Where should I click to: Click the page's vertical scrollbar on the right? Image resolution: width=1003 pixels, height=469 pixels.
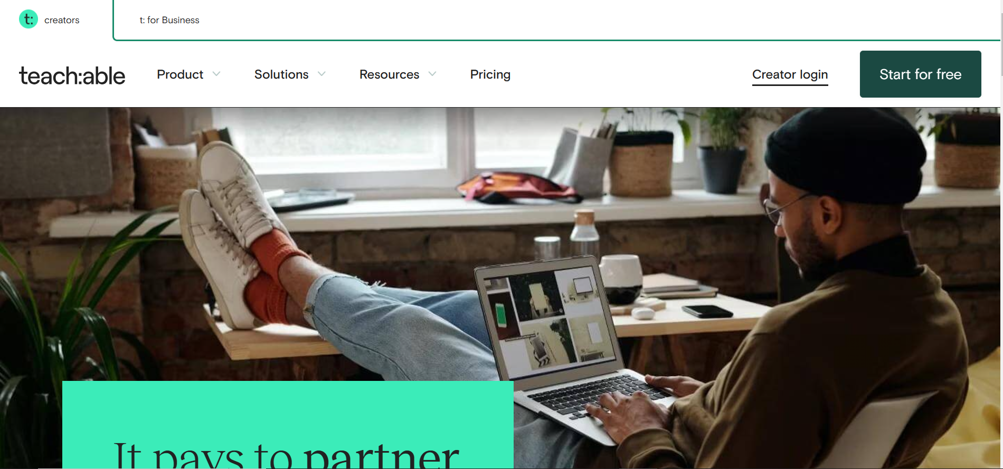(1001, 234)
